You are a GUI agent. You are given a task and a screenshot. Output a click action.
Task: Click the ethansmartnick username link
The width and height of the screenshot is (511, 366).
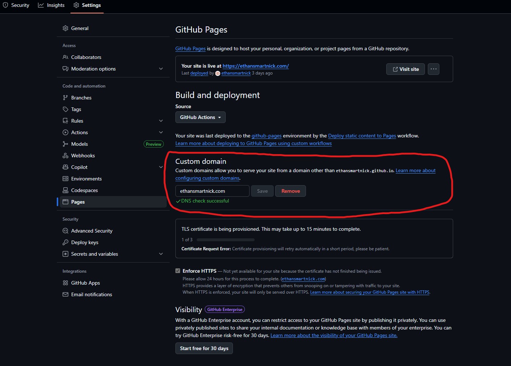pyautogui.click(x=236, y=73)
